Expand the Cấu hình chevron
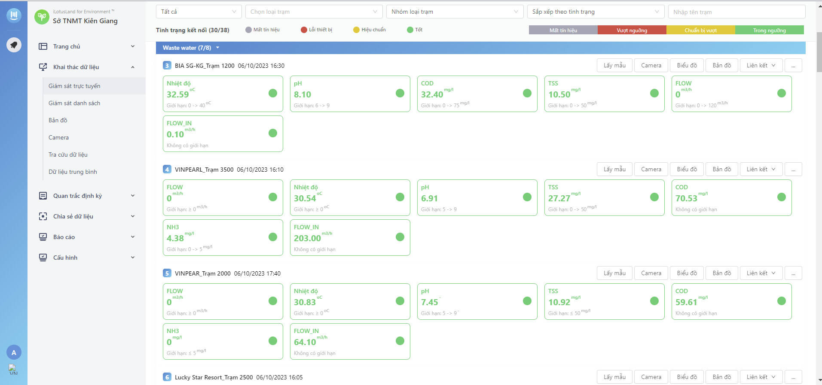 [133, 258]
